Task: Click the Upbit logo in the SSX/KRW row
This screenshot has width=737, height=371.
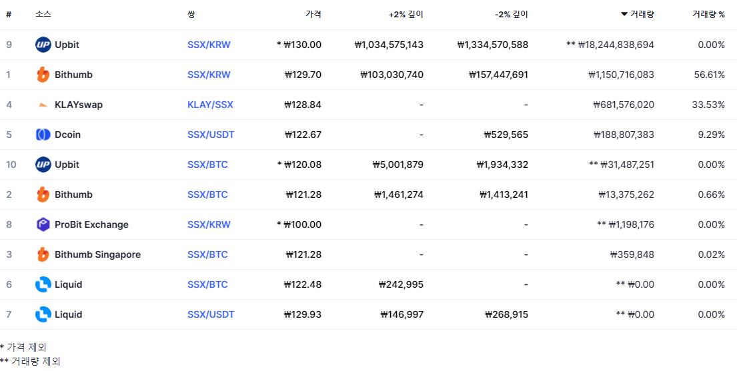Action: pos(43,45)
